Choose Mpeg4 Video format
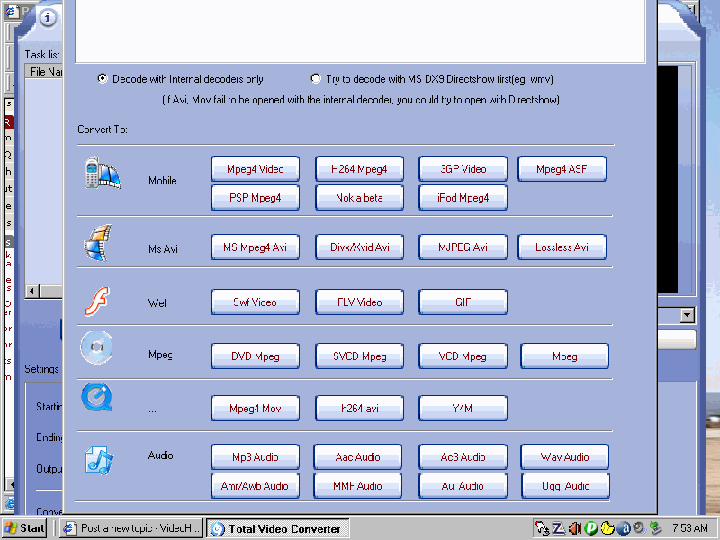This screenshot has height=540, width=720. [256, 169]
